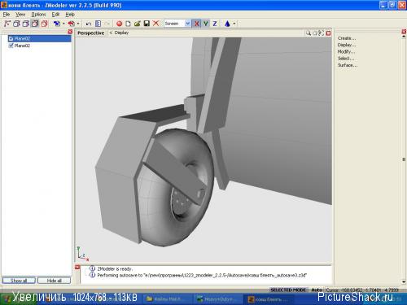This screenshot has width=407, height=305.
Task: Open the ZModeler taskbar button
Action: [x=269, y=299]
